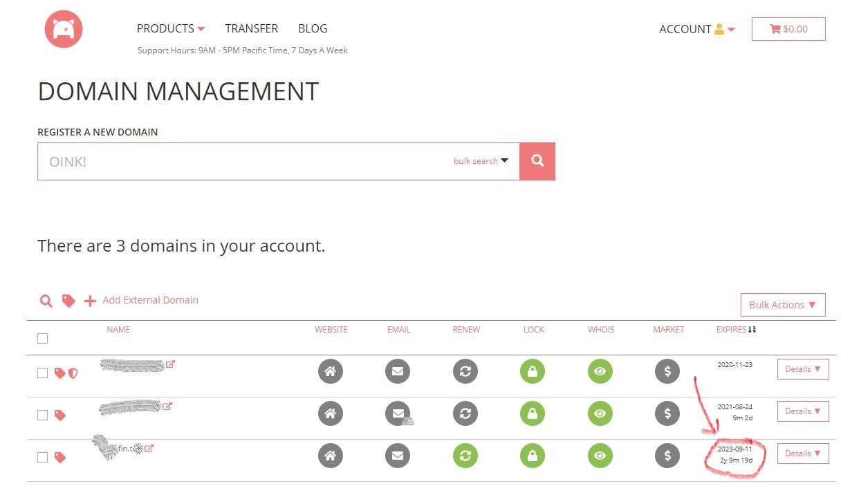Click the pink search magnifier button

(537, 161)
